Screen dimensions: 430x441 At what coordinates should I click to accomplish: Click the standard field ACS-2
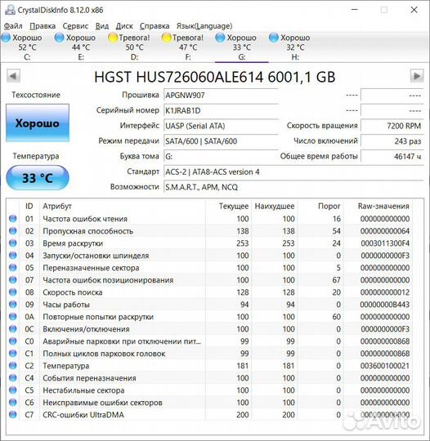point(293,171)
